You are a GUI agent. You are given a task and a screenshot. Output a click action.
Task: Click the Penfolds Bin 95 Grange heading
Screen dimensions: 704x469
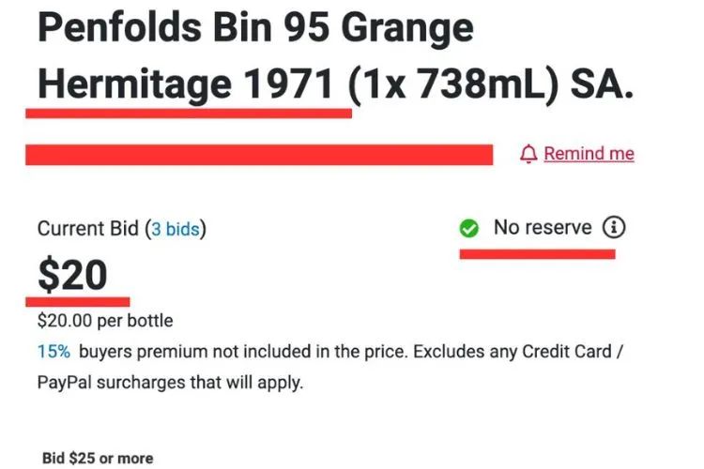pos(255,29)
